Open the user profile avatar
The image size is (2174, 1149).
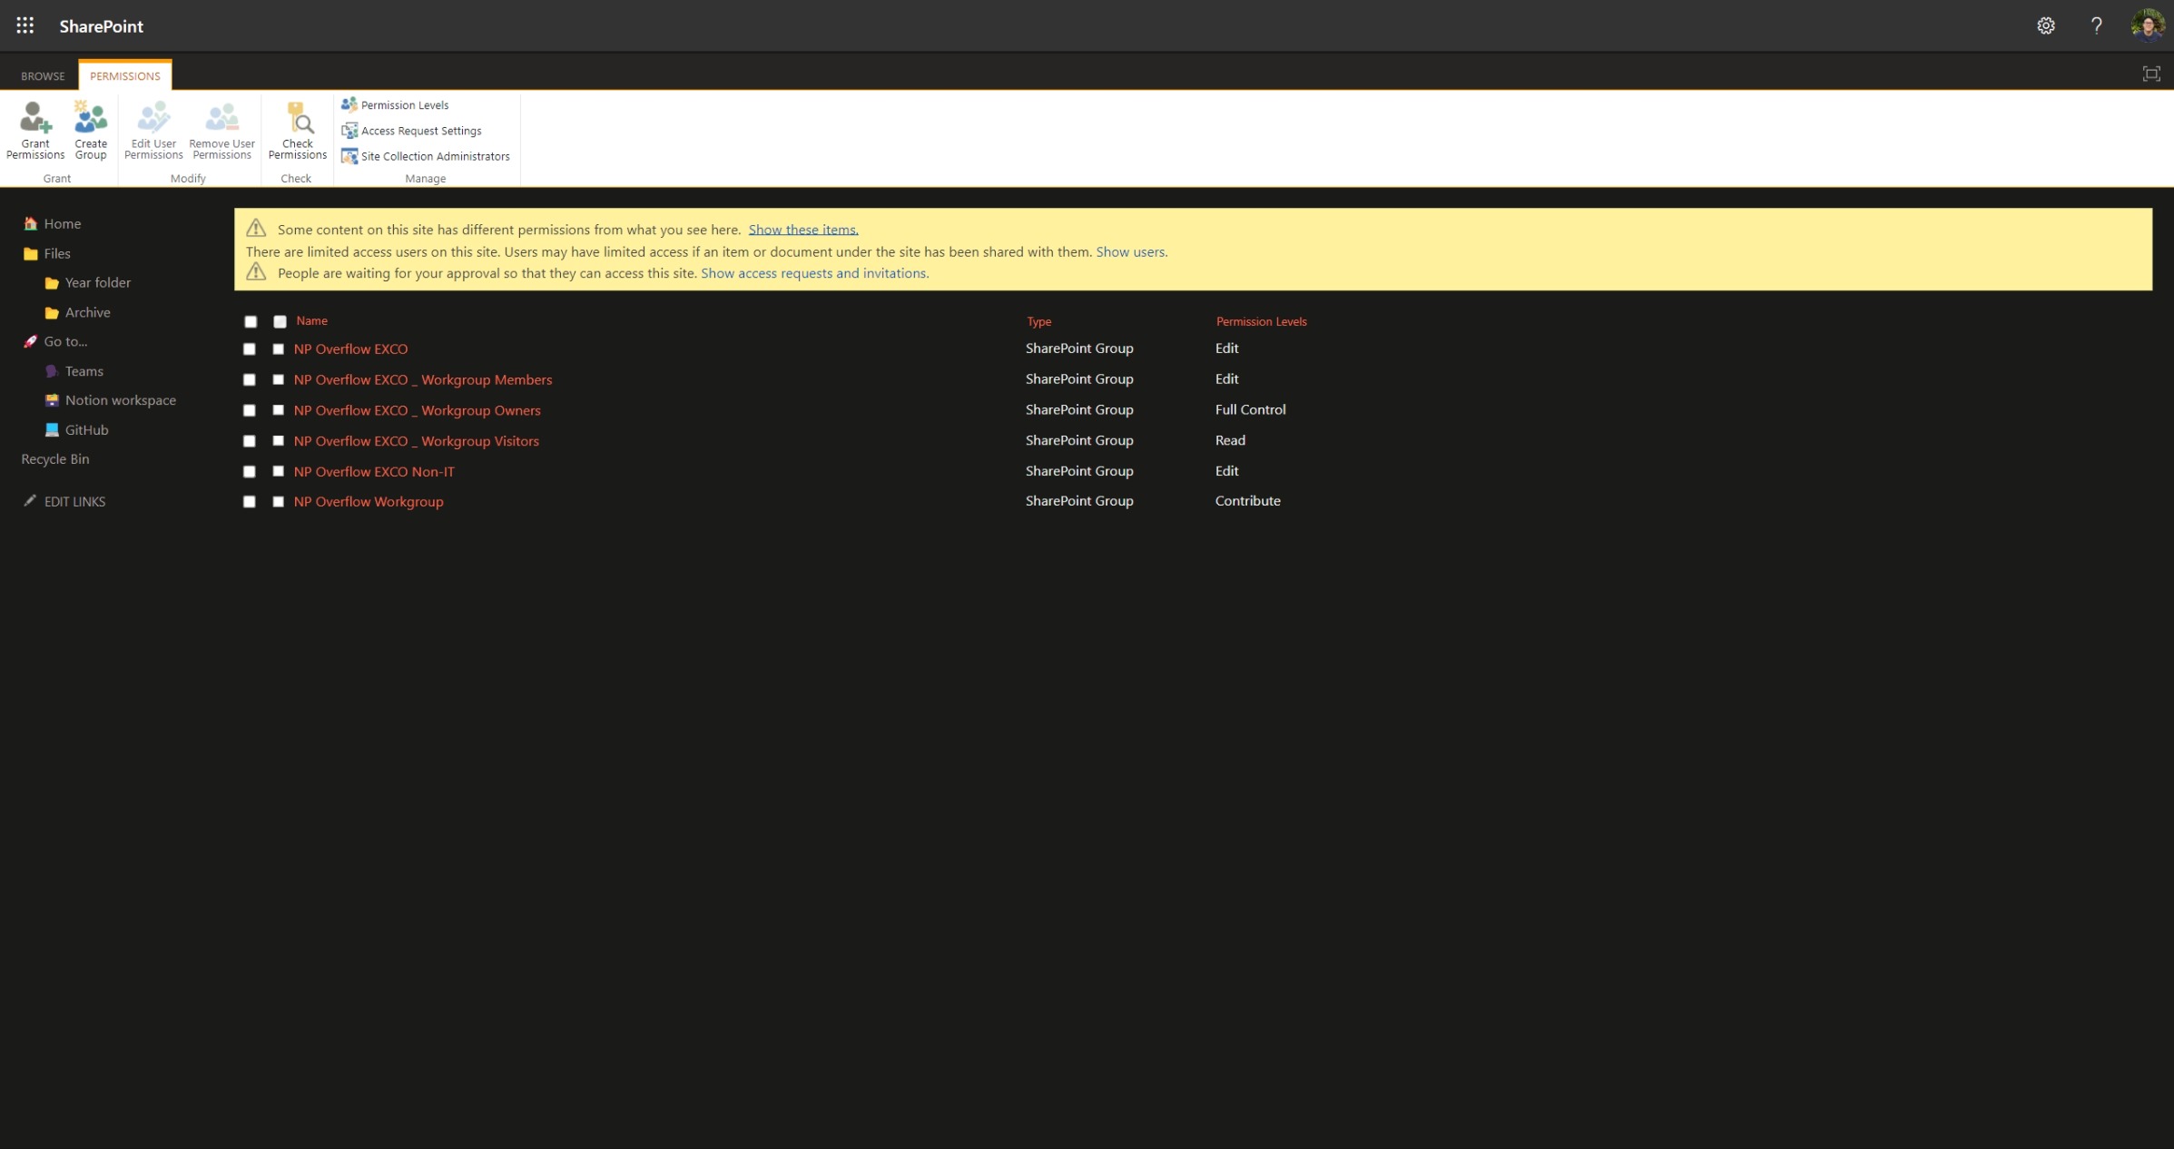[x=2147, y=25]
